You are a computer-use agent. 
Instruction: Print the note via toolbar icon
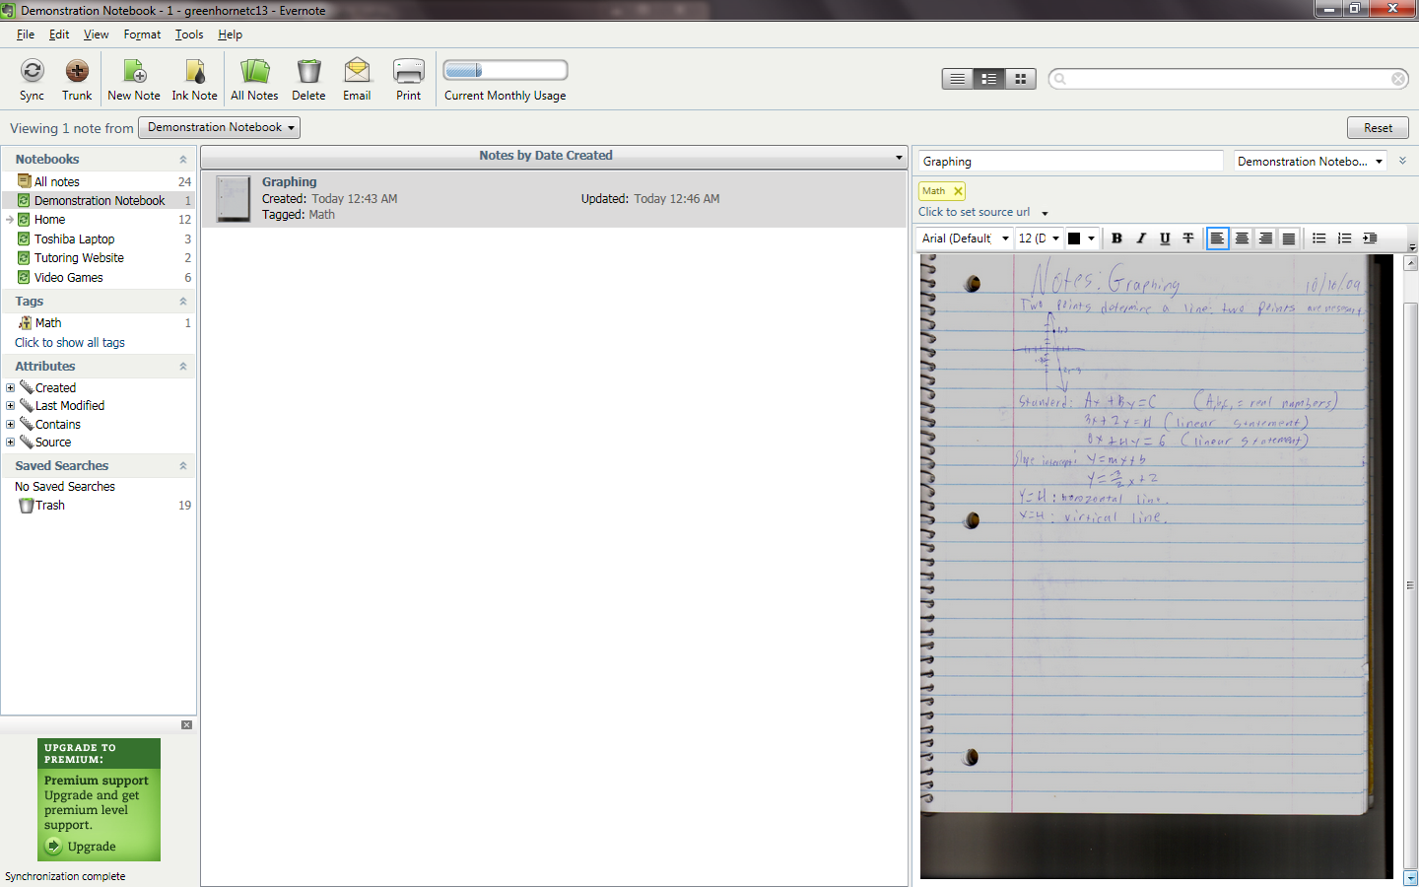[x=408, y=79]
